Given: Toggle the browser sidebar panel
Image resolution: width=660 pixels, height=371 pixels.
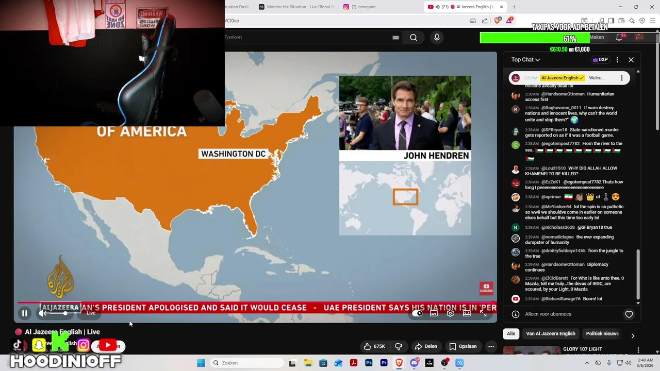Looking at the screenshot, I should coord(611,21).
